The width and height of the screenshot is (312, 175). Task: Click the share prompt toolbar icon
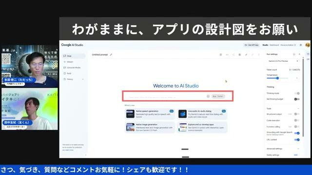point(234,54)
